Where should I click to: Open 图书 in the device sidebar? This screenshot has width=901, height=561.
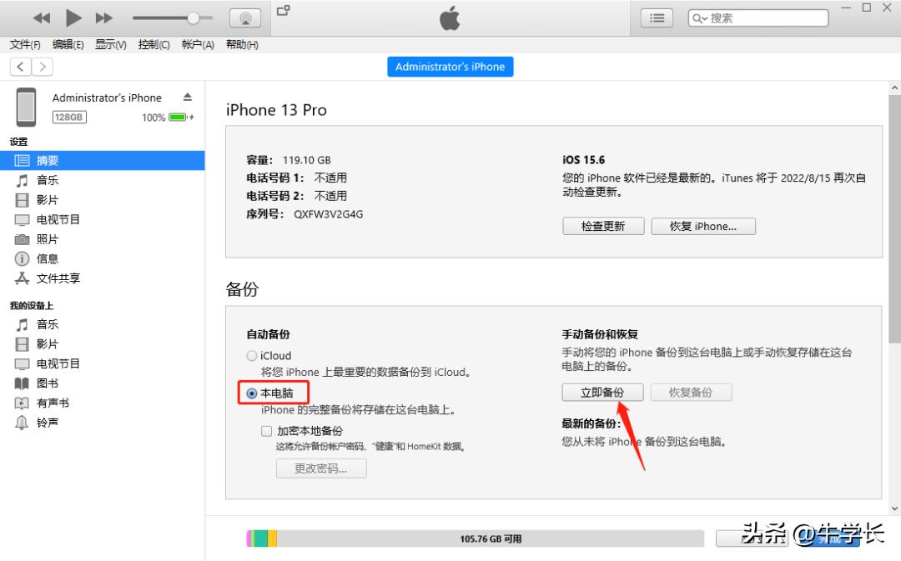pyautogui.click(x=47, y=383)
